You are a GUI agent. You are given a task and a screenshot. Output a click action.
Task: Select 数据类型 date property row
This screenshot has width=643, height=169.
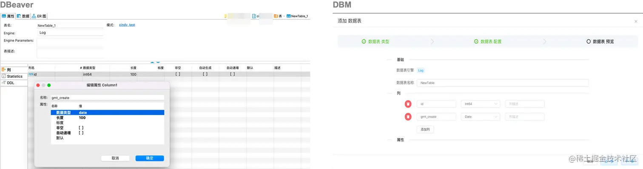point(108,113)
